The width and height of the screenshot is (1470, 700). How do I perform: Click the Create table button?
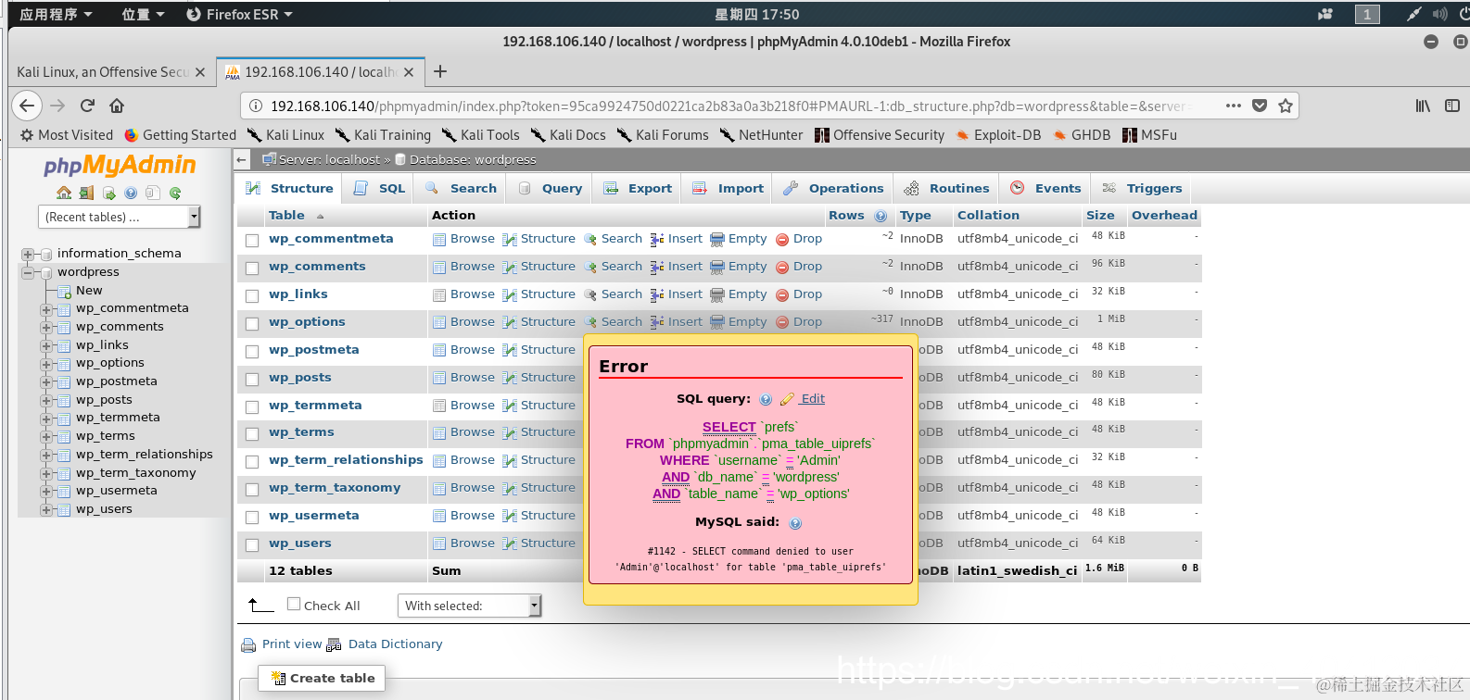tap(323, 679)
